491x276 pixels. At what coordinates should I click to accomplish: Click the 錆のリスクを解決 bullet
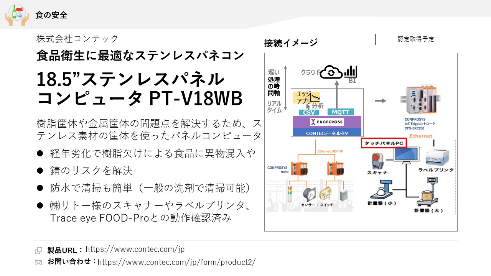[91, 171]
